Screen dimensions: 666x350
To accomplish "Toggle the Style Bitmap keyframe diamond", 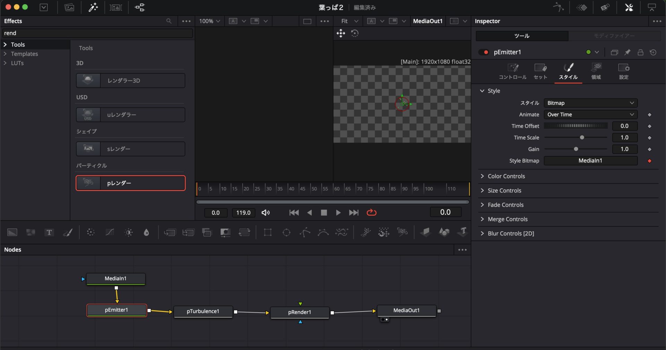I will click(649, 161).
